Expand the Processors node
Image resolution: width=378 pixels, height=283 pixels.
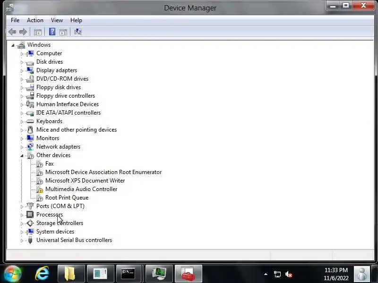click(22, 215)
